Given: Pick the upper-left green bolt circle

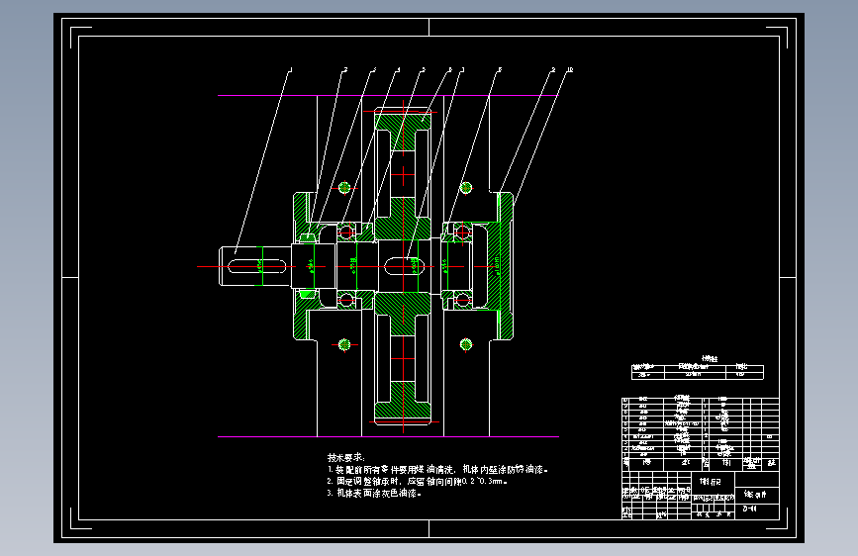Looking at the screenshot, I should point(344,188).
